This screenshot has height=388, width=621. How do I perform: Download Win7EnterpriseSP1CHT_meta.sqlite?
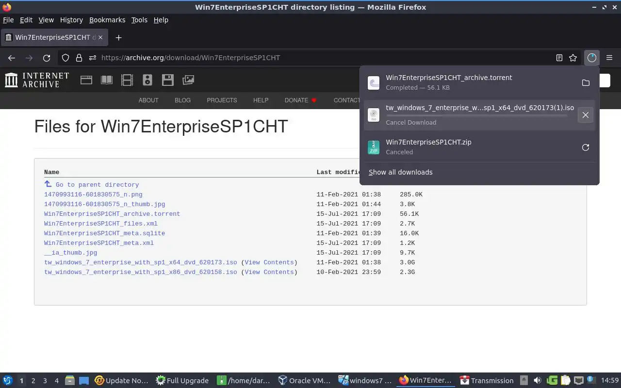(104, 233)
